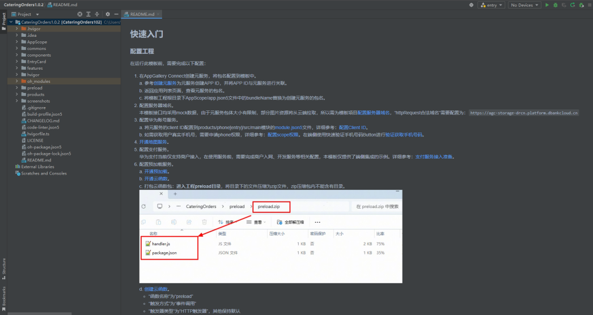Image resolution: width=593 pixels, height=315 pixels.
Task: Open the 配置Client ID link
Action: (x=353, y=127)
